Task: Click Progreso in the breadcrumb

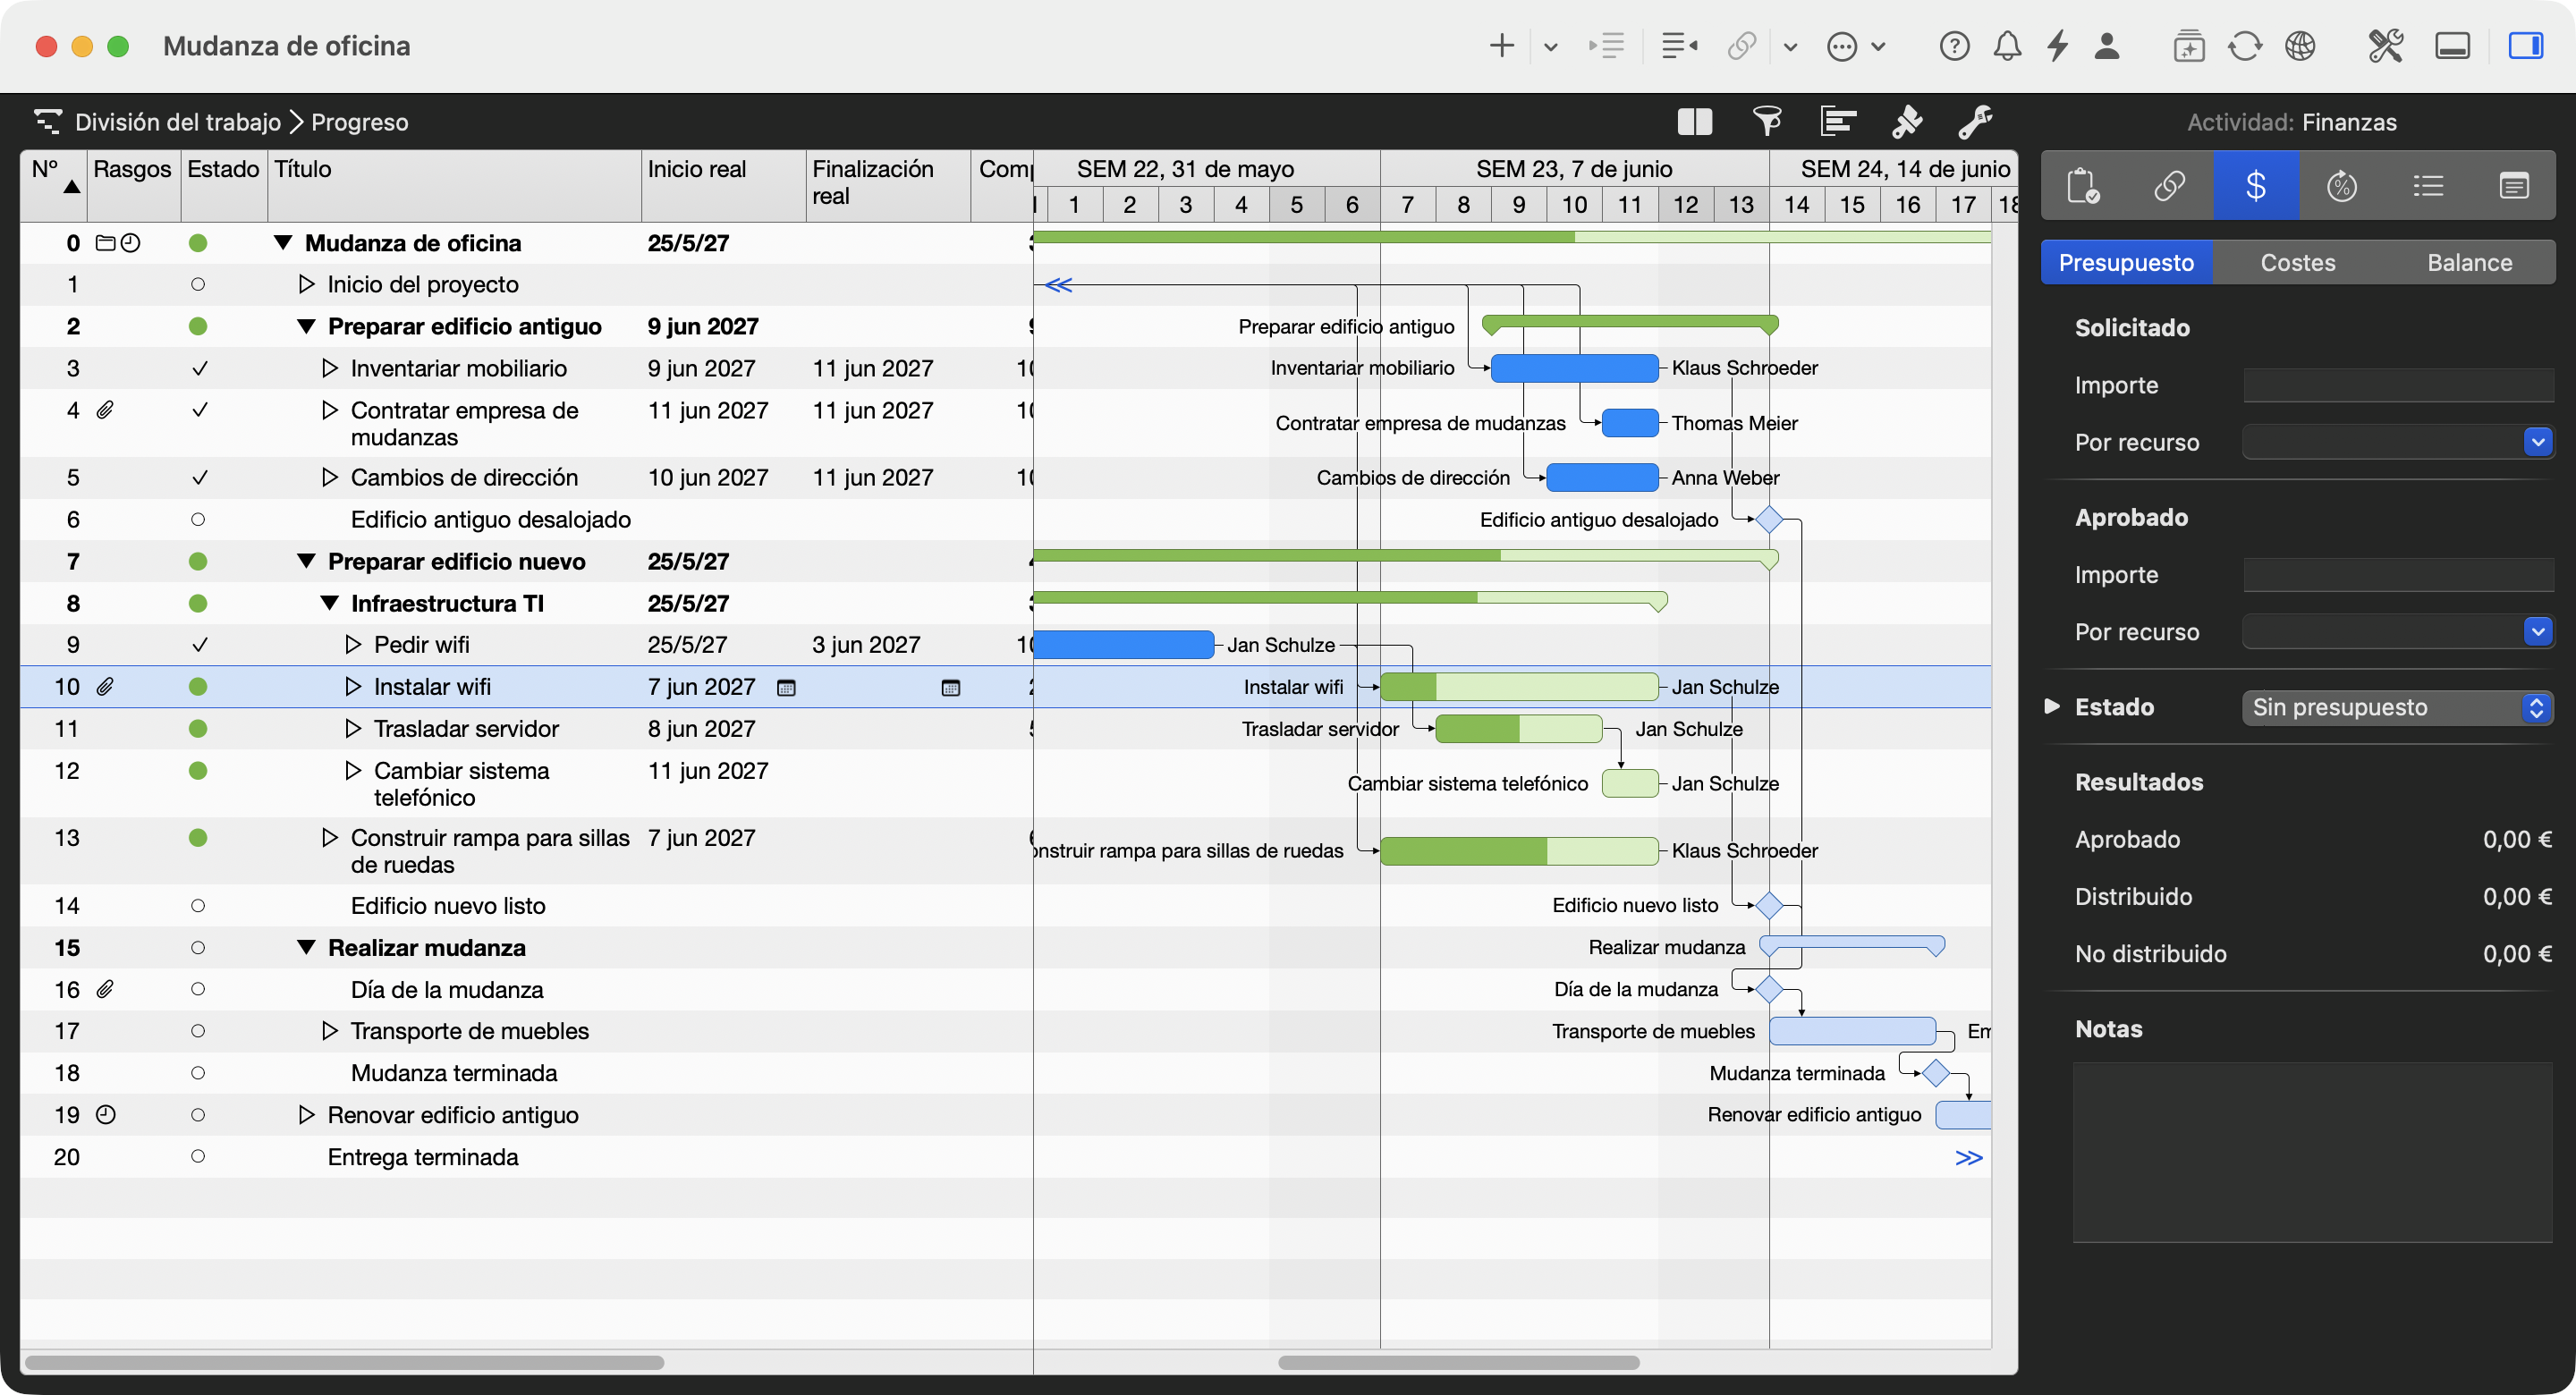Action: point(360,122)
